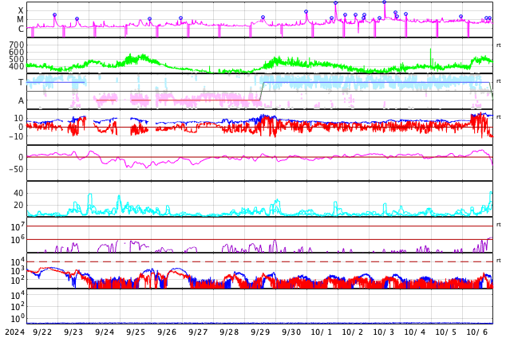Click the C flare class axis label
Image resolution: width=506 pixels, height=338 pixels.
tap(21, 29)
